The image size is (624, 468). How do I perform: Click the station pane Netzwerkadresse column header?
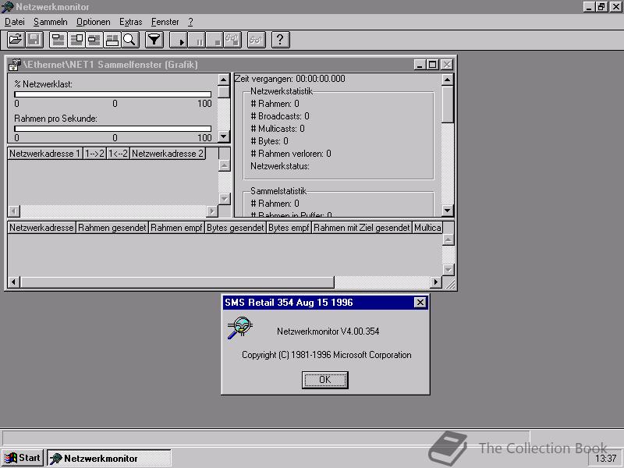(x=42, y=228)
